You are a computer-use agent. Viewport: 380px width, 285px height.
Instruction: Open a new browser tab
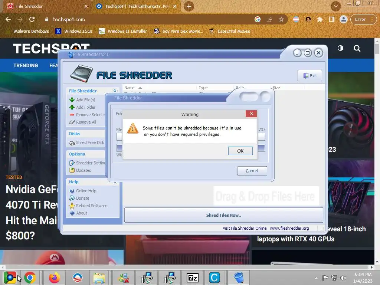pyautogui.click(x=189, y=6)
